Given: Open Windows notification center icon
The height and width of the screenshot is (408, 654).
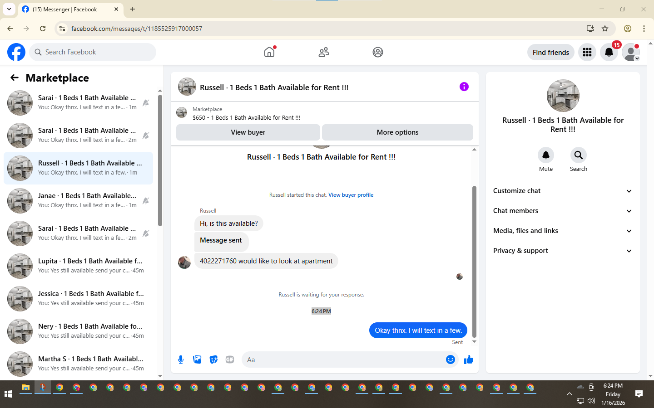Looking at the screenshot, I should pyautogui.click(x=639, y=394).
